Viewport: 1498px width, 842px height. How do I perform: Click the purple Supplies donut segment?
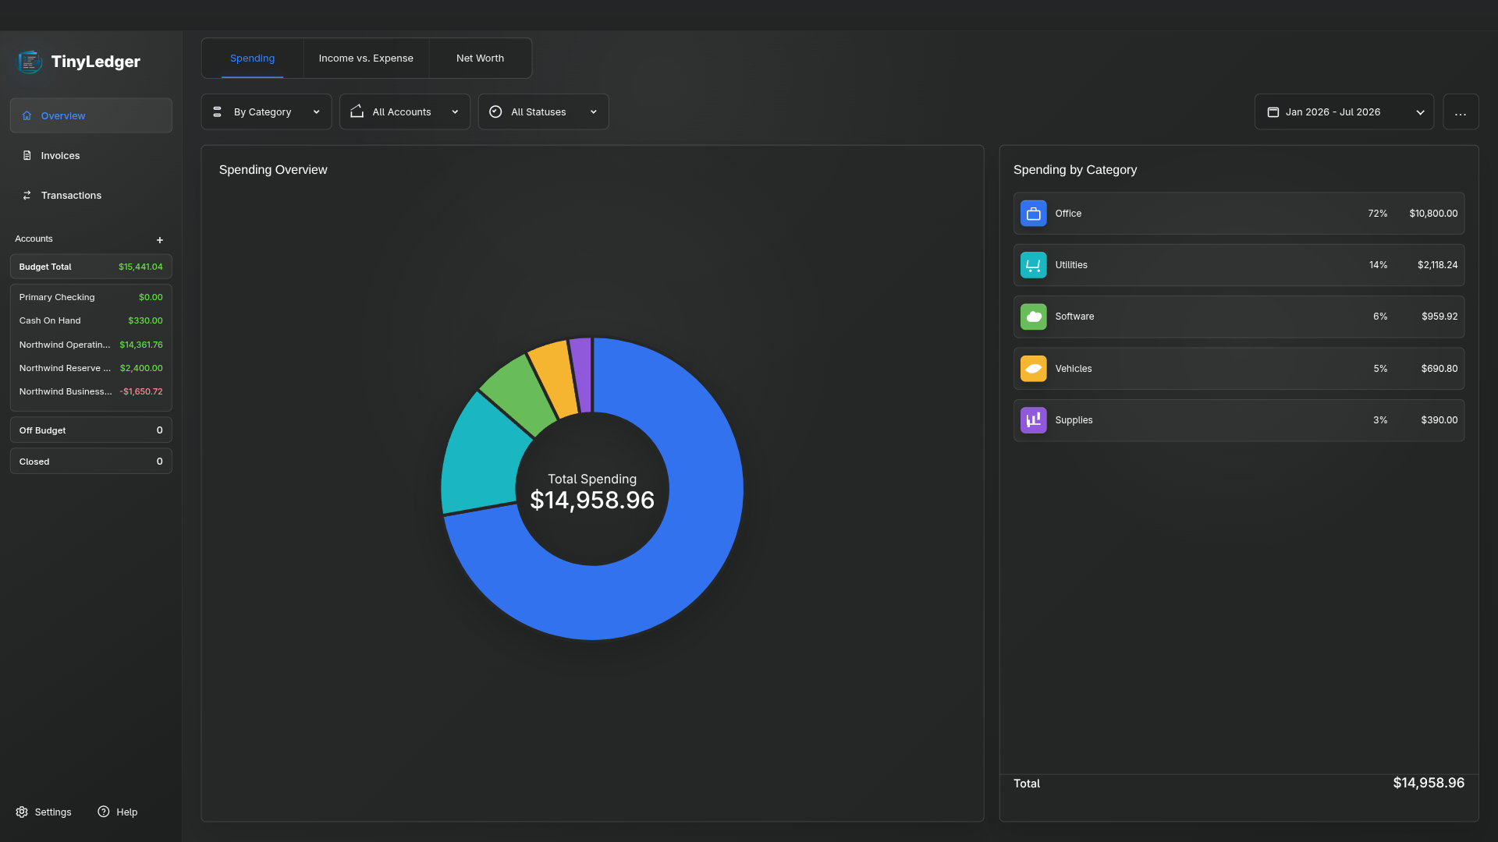[x=581, y=375]
